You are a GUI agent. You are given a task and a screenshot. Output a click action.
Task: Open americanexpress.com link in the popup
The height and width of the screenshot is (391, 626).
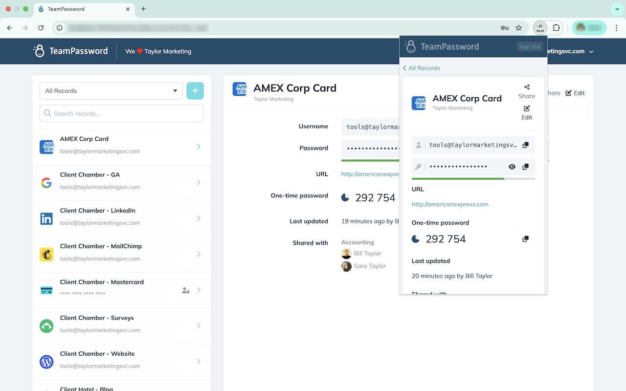click(x=450, y=204)
